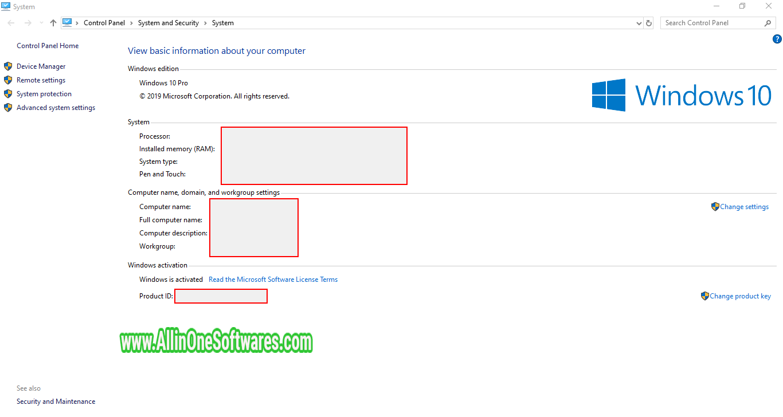Go up one level with Up arrow

pos(53,23)
